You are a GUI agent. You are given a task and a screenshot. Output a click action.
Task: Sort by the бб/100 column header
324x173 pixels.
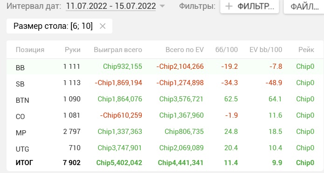[x=227, y=50]
